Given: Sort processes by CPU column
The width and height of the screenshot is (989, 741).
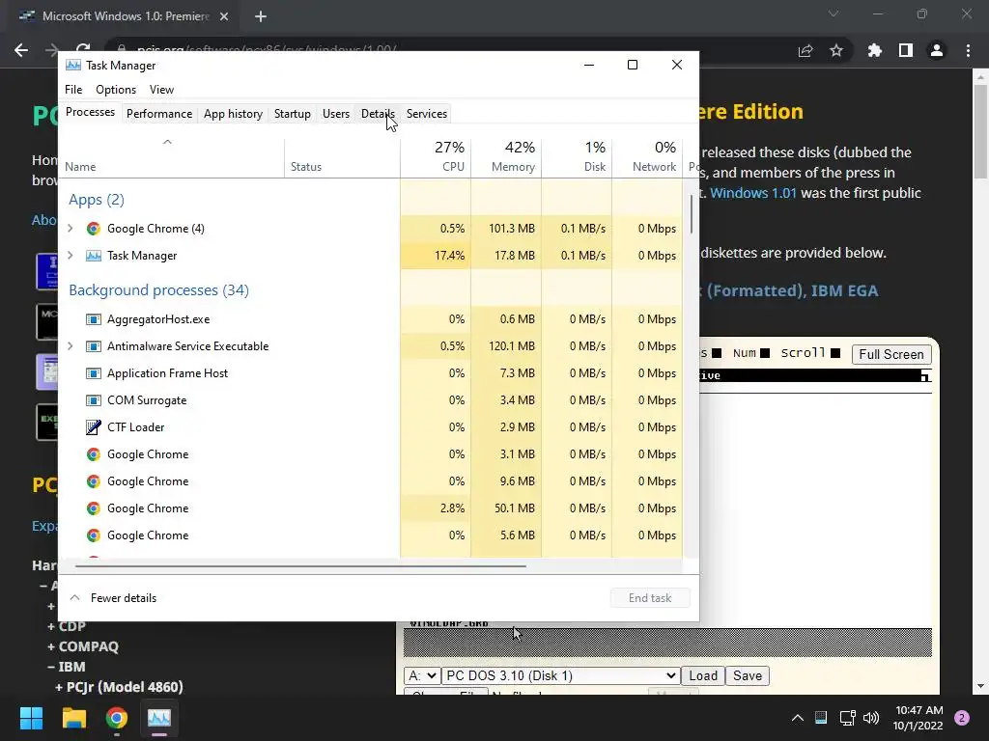Looking at the screenshot, I should (x=436, y=156).
